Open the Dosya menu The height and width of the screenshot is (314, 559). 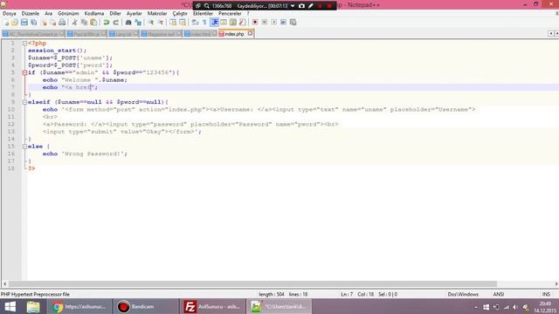click(10, 14)
